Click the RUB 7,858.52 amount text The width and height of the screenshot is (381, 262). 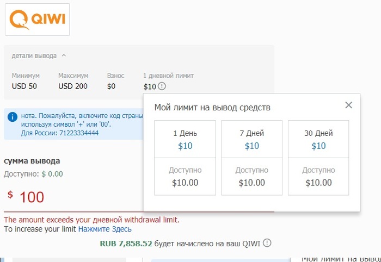[x=126, y=243]
